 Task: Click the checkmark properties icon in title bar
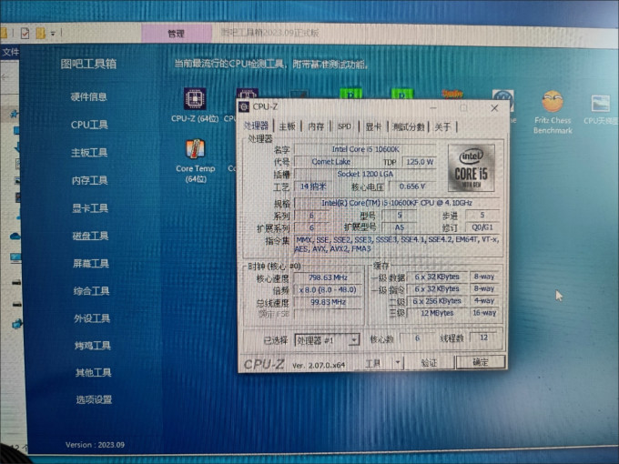(25, 33)
